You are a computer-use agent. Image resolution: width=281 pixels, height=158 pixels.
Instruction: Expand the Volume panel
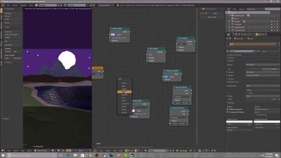[227, 79]
